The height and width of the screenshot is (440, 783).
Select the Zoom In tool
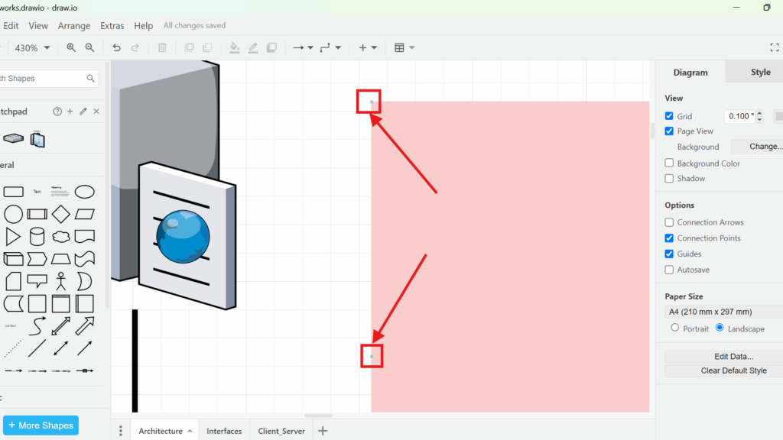point(71,47)
